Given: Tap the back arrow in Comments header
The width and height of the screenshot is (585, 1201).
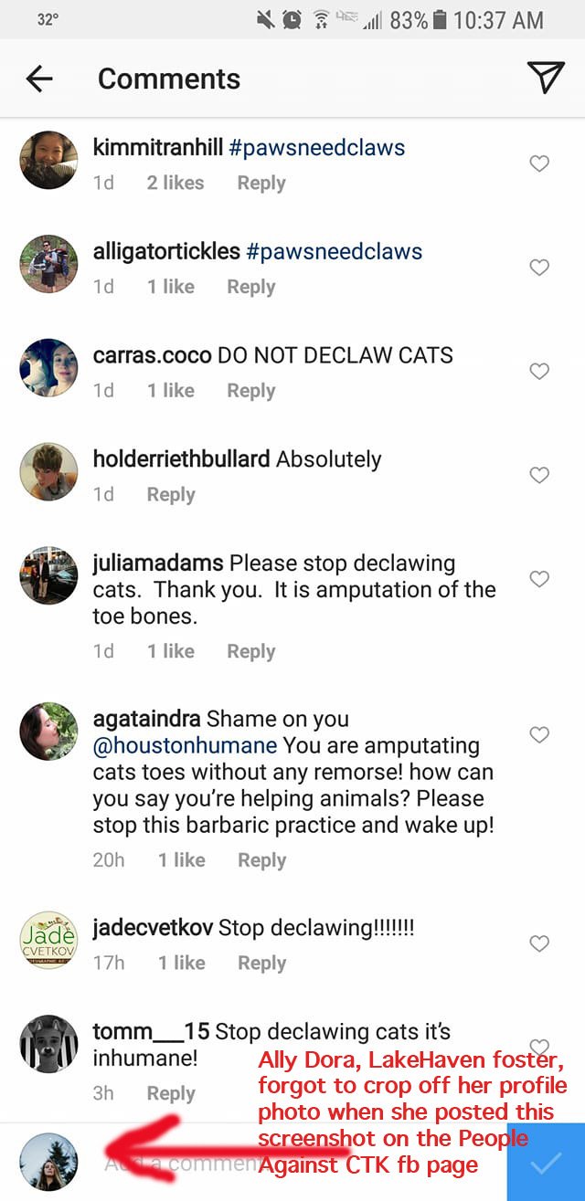Looking at the screenshot, I should [39, 79].
